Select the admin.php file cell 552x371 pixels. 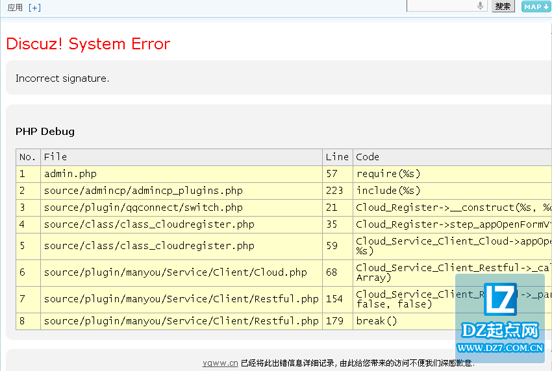(x=181, y=174)
